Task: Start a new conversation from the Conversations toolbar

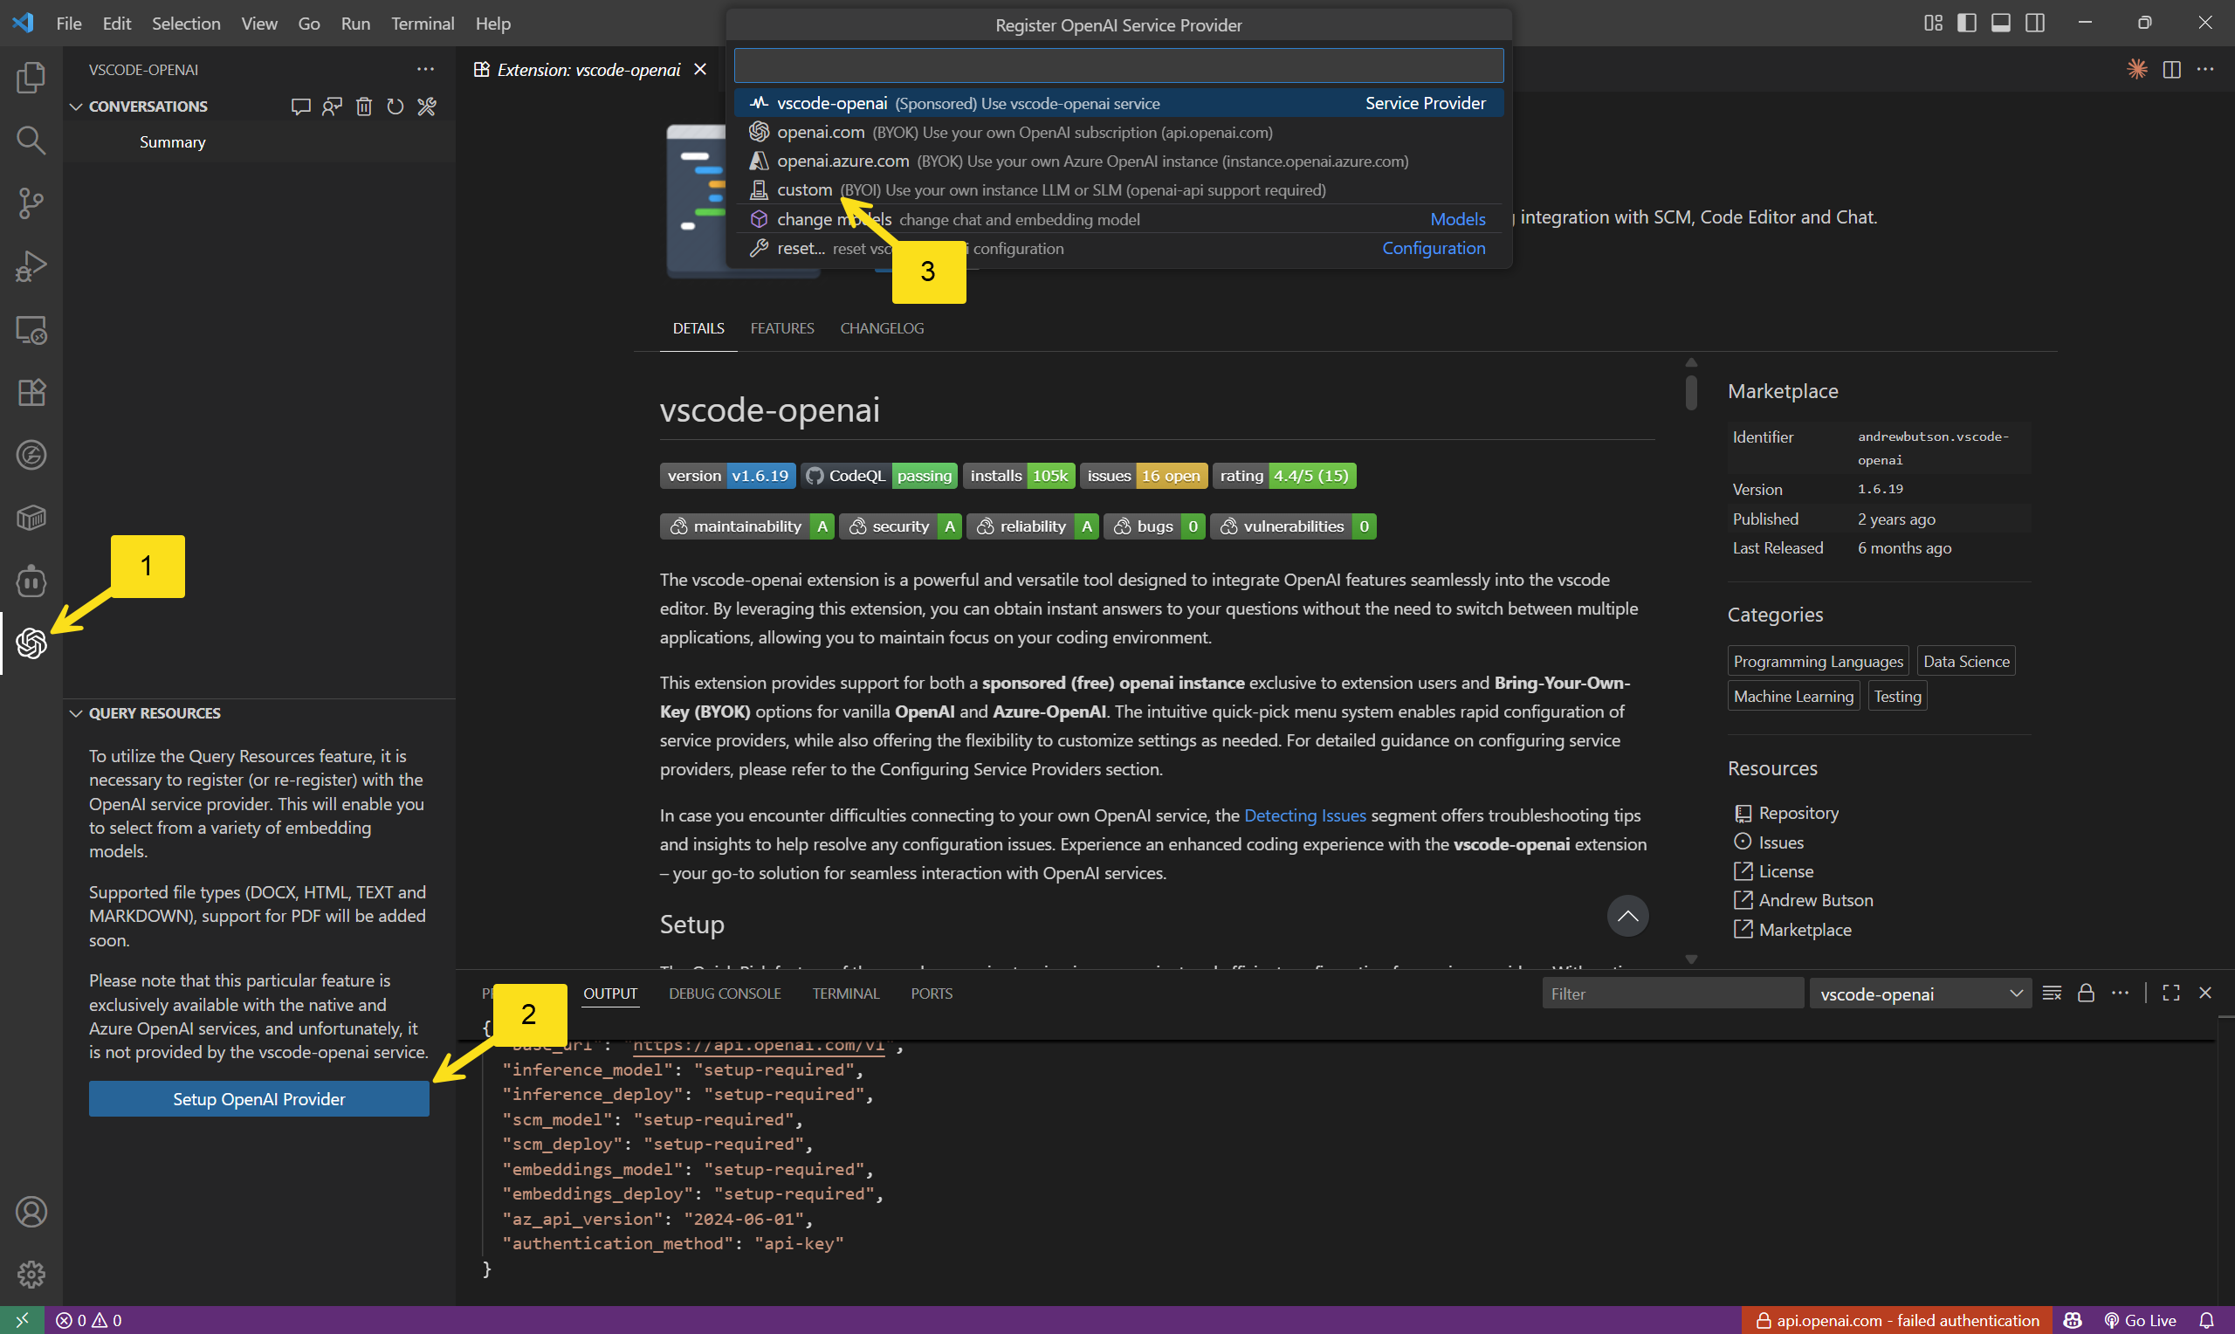Action: [x=300, y=106]
